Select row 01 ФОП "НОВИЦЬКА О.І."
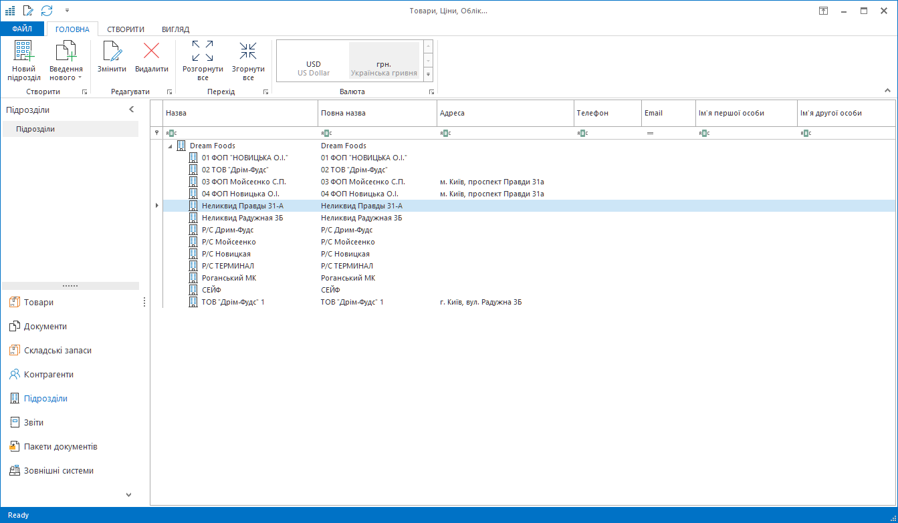This screenshot has height=523, width=898. click(x=529, y=158)
